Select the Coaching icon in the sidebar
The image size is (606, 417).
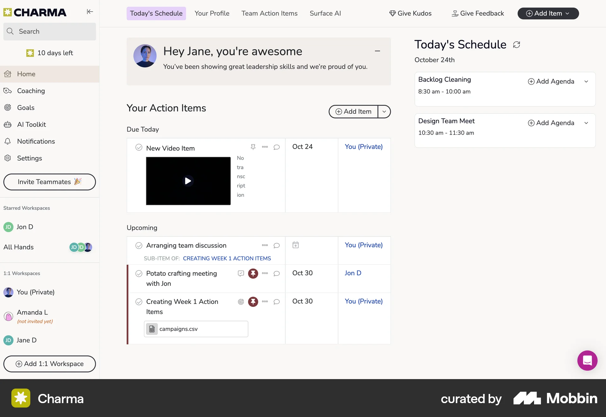coord(7,91)
